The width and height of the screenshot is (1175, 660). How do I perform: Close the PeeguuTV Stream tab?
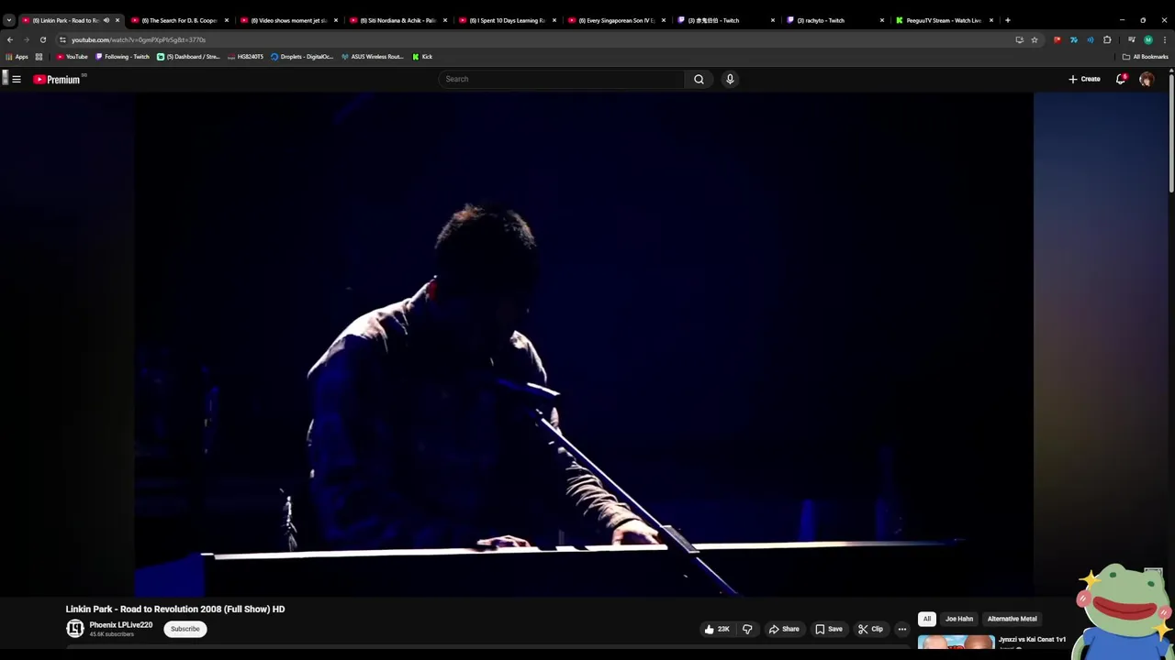(991, 20)
